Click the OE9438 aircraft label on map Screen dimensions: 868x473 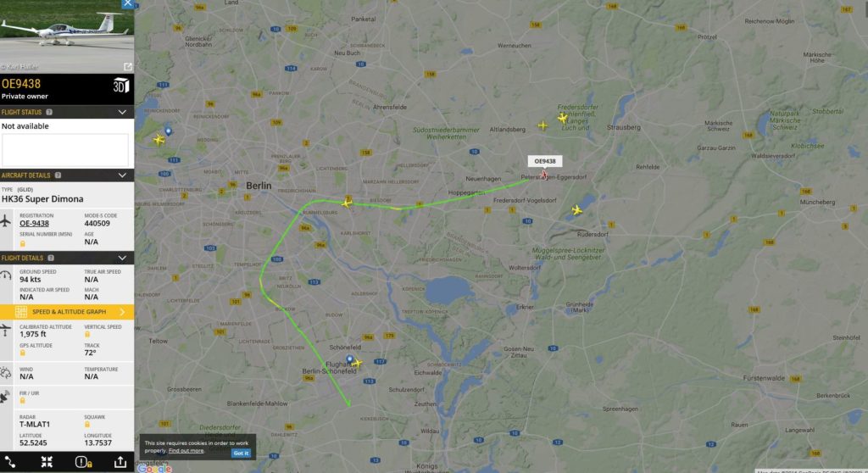point(545,161)
